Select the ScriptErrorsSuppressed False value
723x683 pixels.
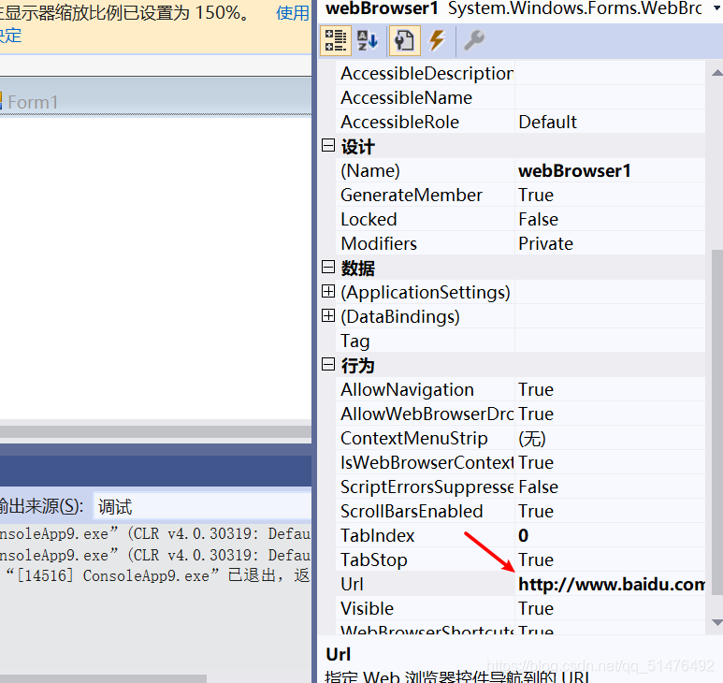(610, 487)
